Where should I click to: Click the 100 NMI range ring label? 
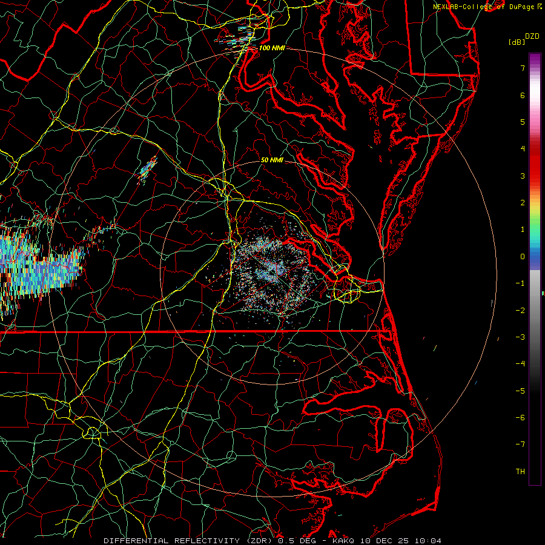pos(272,48)
